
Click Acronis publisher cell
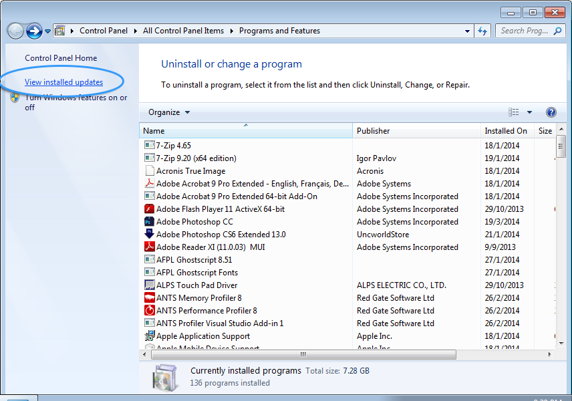[x=370, y=171]
